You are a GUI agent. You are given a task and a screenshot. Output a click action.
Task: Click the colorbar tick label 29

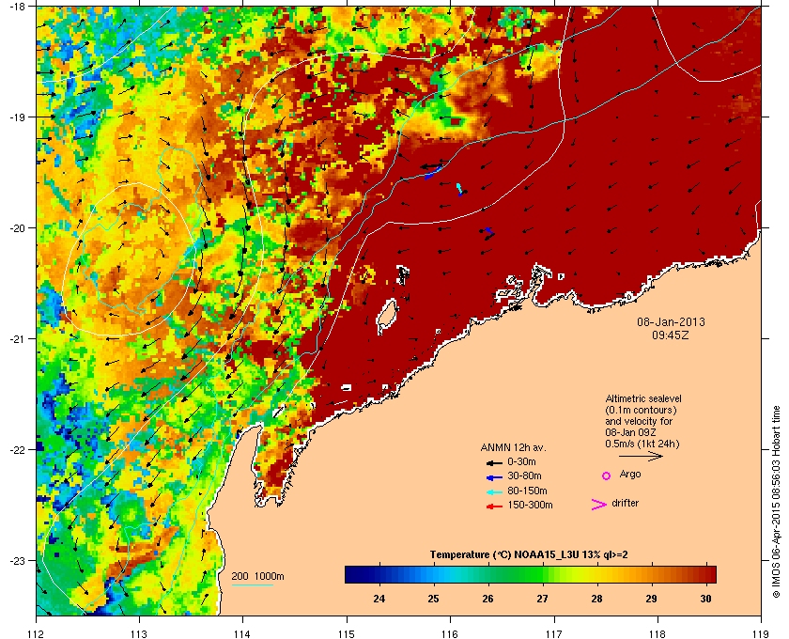pyautogui.click(x=651, y=599)
